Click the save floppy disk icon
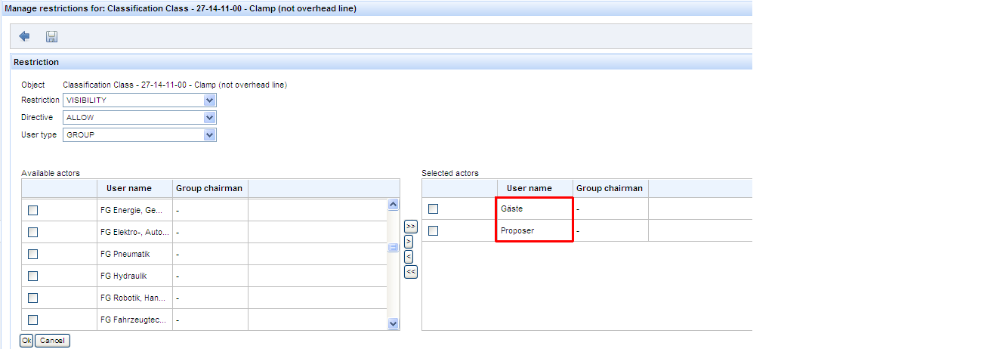Screen dimensions: 991x349 (51, 36)
